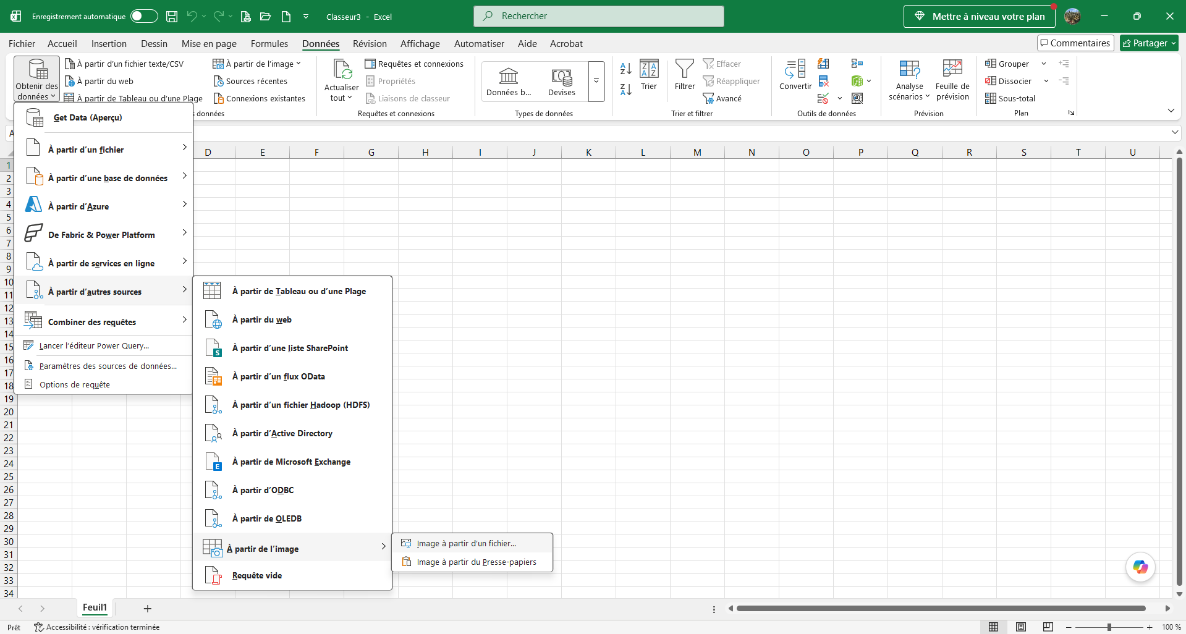Image resolution: width=1186 pixels, height=634 pixels.
Task: Click the Partager button
Action: (x=1149, y=43)
